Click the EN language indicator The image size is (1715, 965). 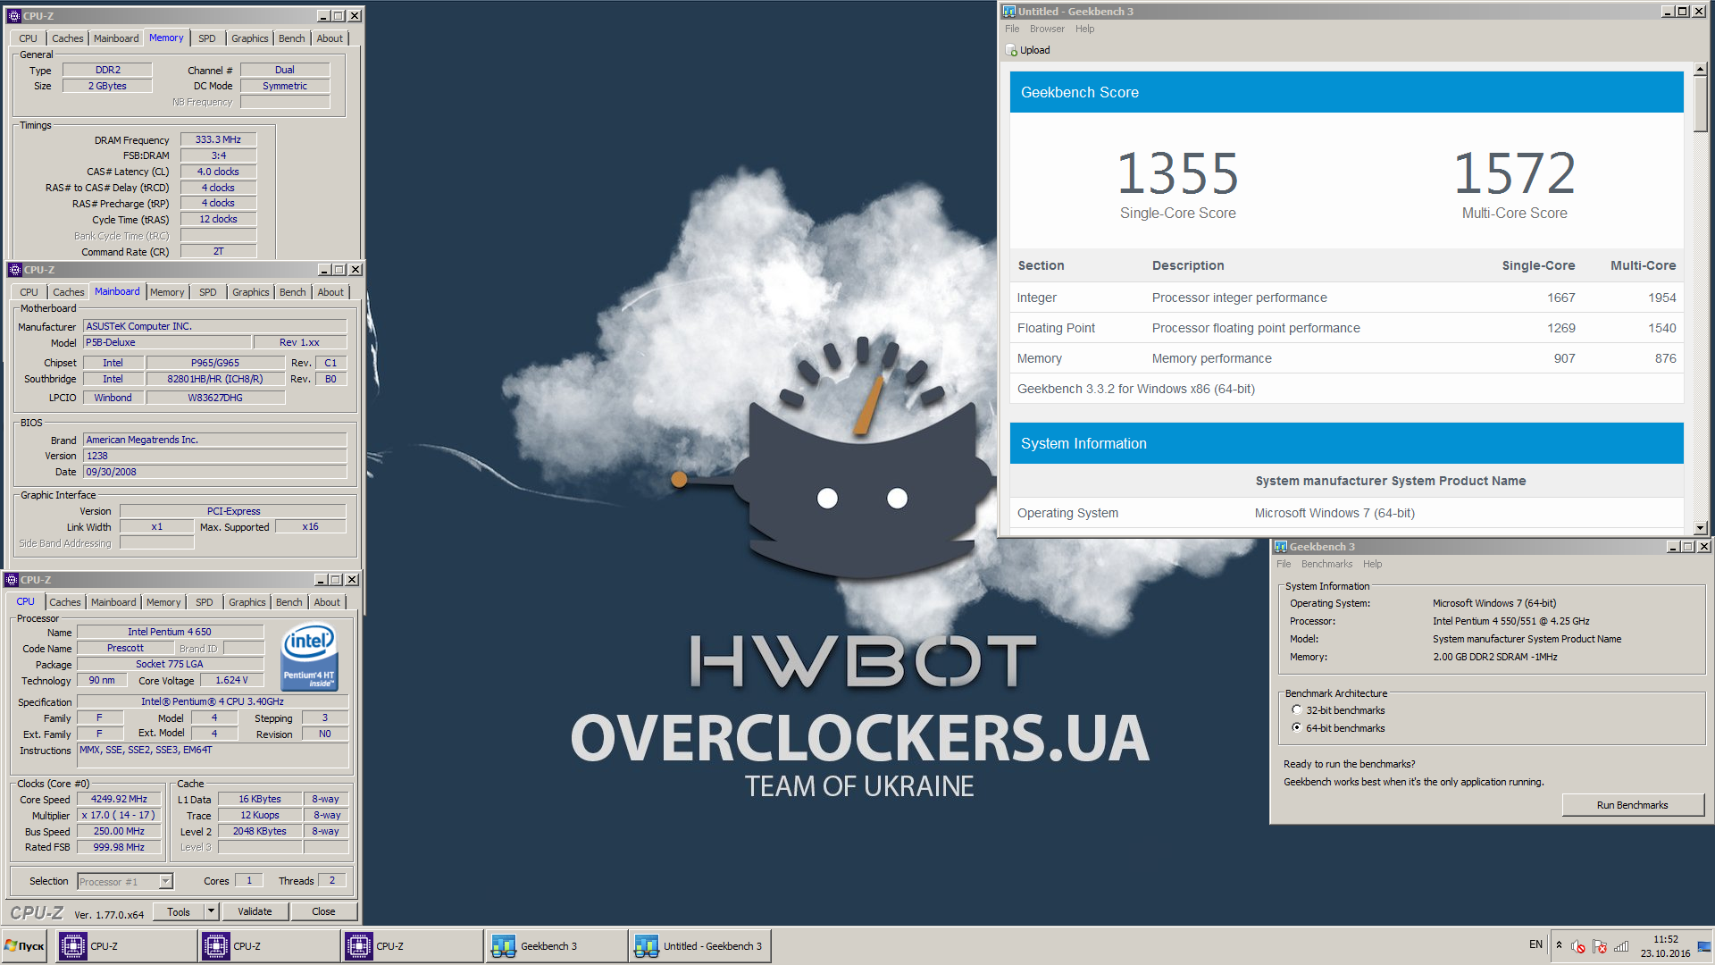(1535, 944)
